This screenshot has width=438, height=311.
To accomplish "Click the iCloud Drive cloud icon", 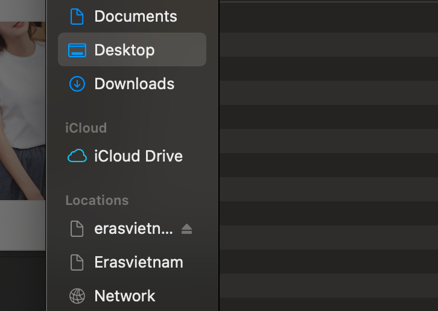I will click(x=77, y=156).
